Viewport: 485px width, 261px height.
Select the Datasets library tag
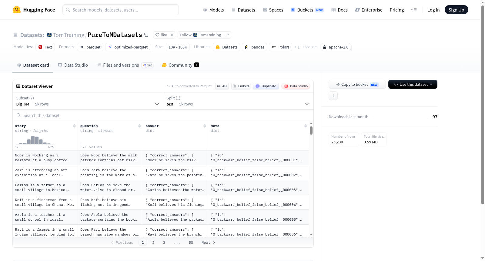pos(226,47)
